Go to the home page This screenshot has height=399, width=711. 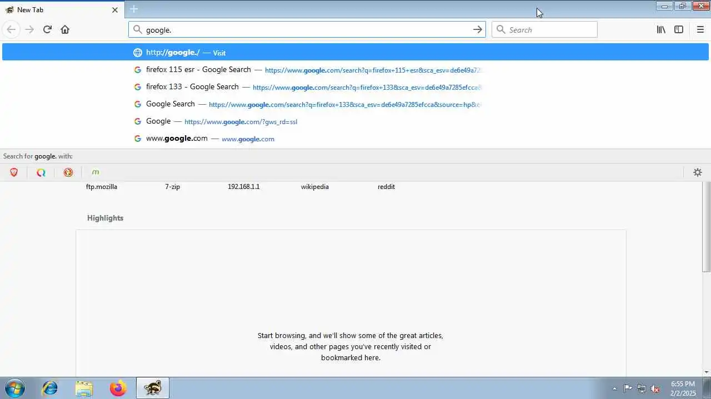65,29
